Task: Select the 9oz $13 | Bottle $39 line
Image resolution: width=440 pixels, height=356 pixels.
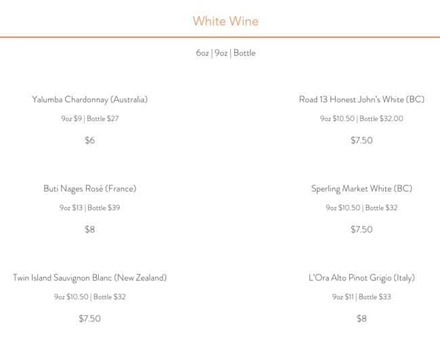Action: click(89, 208)
